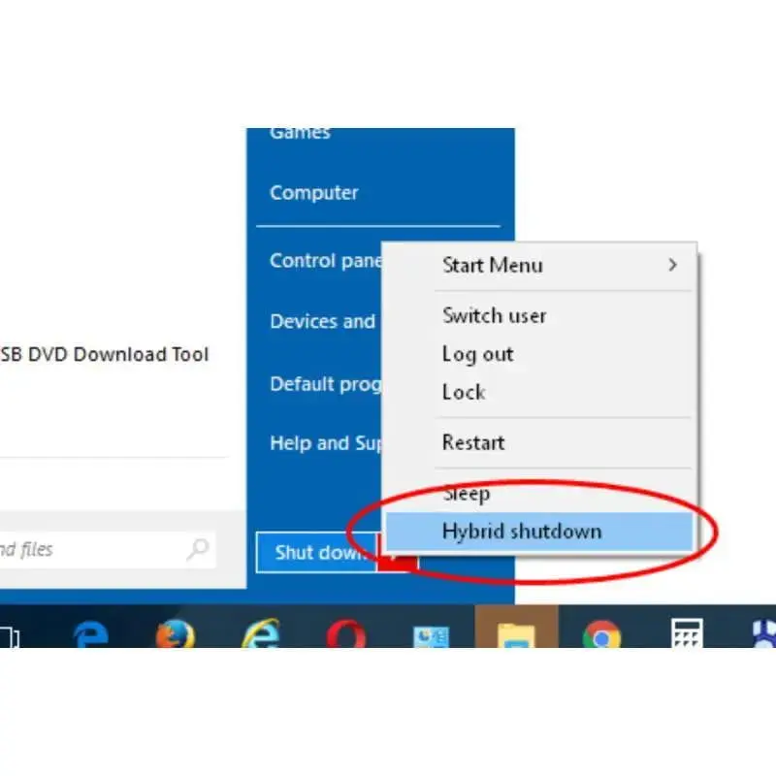The width and height of the screenshot is (776, 776).
Task: Open Help and Support start menu entry
Action: point(326,443)
